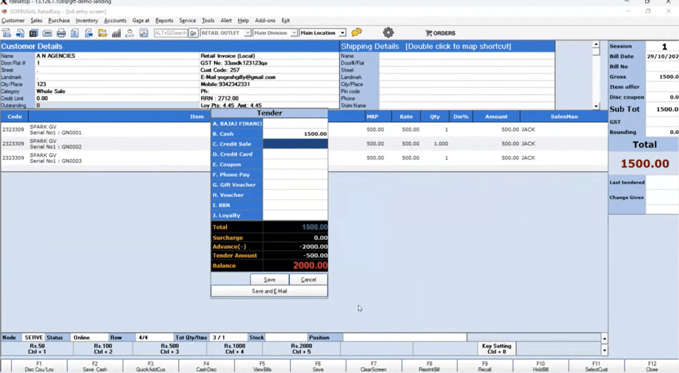
Task: Click the bar chart reports icon
Action: click(116, 33)
